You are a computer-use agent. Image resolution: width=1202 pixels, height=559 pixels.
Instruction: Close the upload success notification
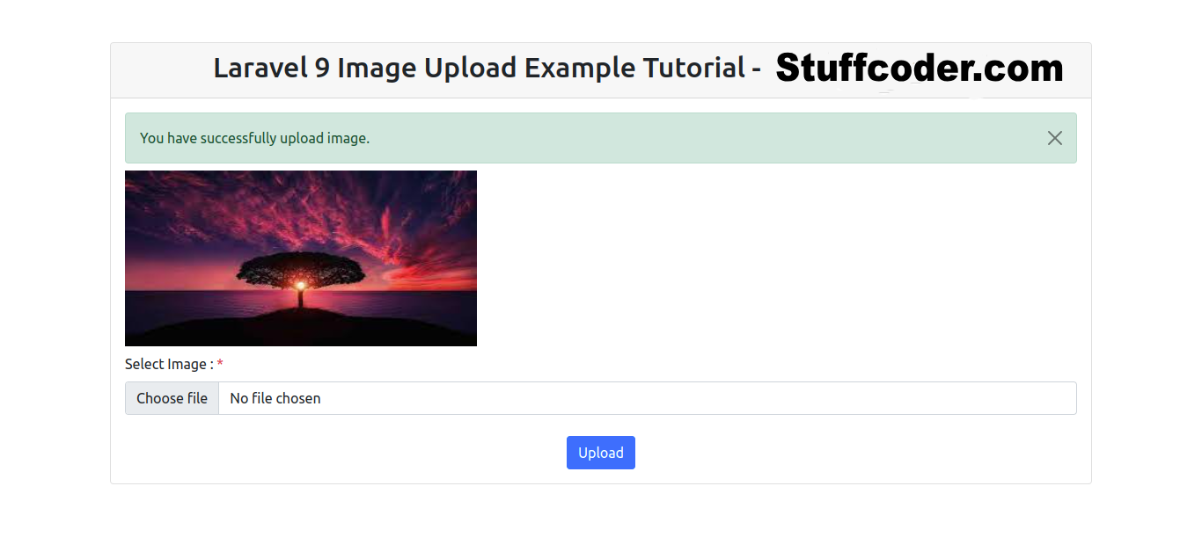(1054, 138)
